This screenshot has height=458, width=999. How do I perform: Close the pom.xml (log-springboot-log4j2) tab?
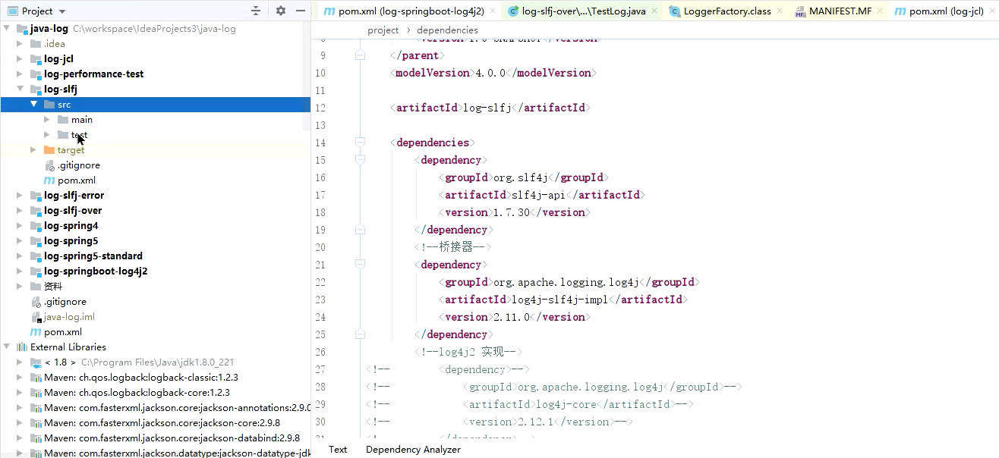click(493, 11)
